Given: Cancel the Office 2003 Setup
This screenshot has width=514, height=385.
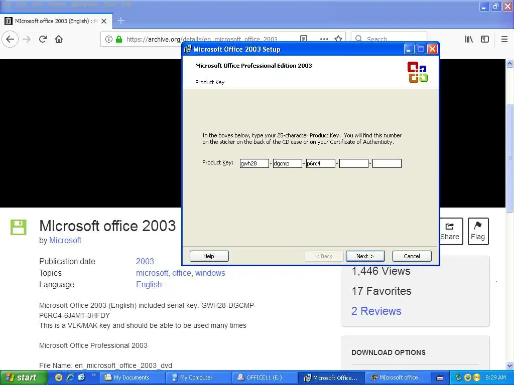Looking at the screenshot, I should 412,256.
